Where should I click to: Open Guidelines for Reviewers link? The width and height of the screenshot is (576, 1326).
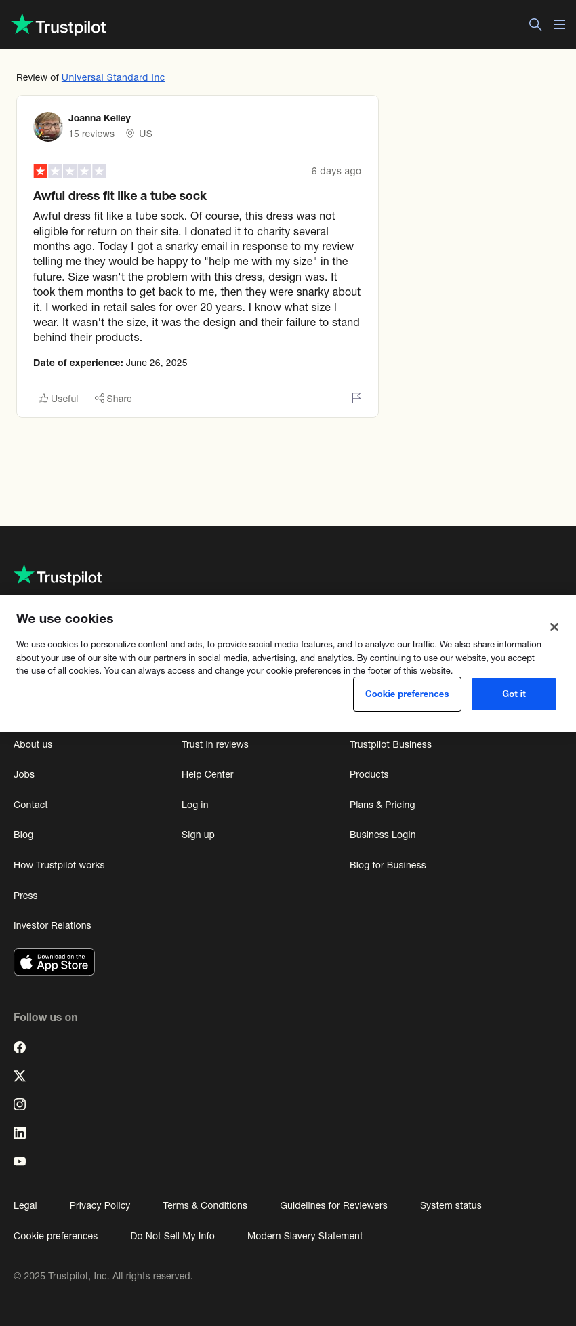click(x=333, y=1205)
